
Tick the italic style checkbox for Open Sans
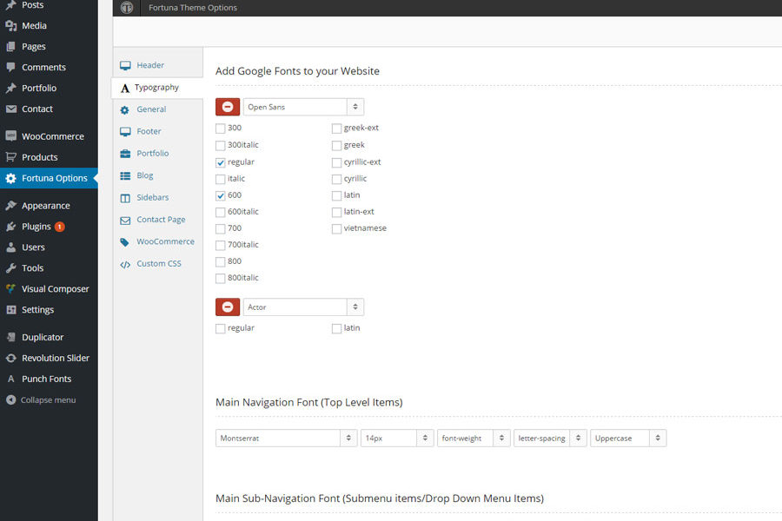(221, 179)
